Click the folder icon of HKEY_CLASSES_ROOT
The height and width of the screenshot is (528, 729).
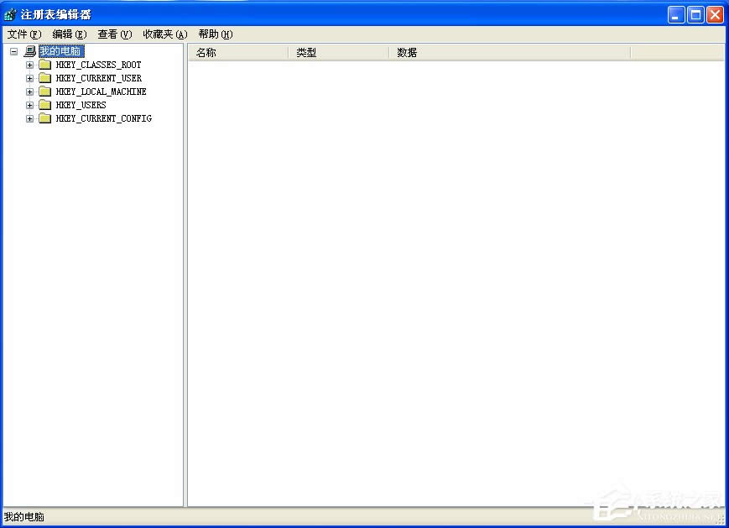click(x=44, y=65)
